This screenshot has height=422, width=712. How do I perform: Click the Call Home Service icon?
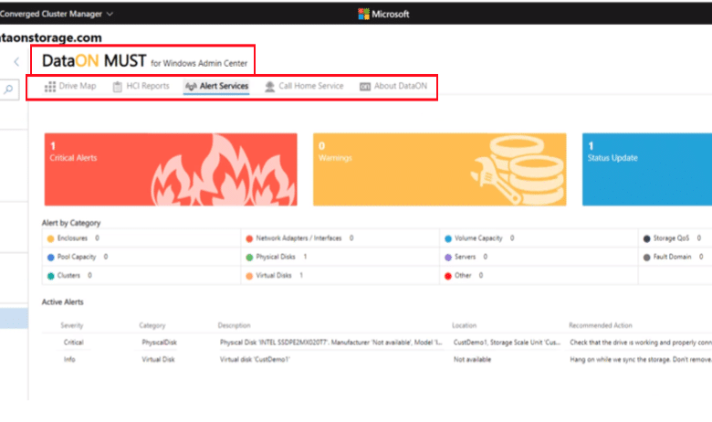[x=269, y=86]
